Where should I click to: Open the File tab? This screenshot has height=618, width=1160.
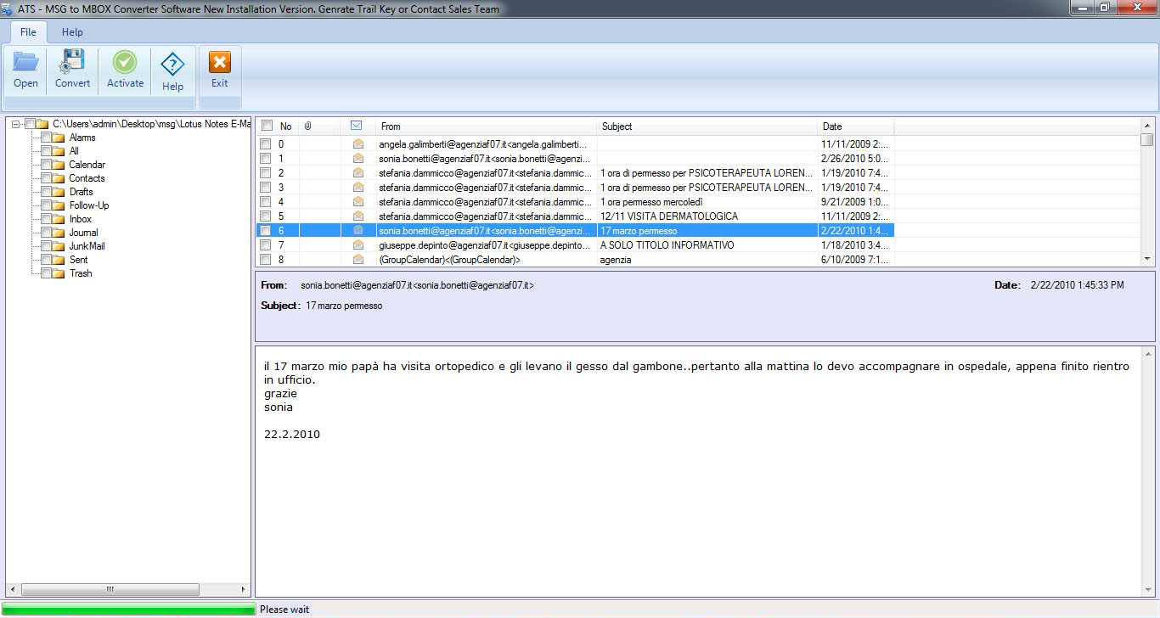[28, 31]
